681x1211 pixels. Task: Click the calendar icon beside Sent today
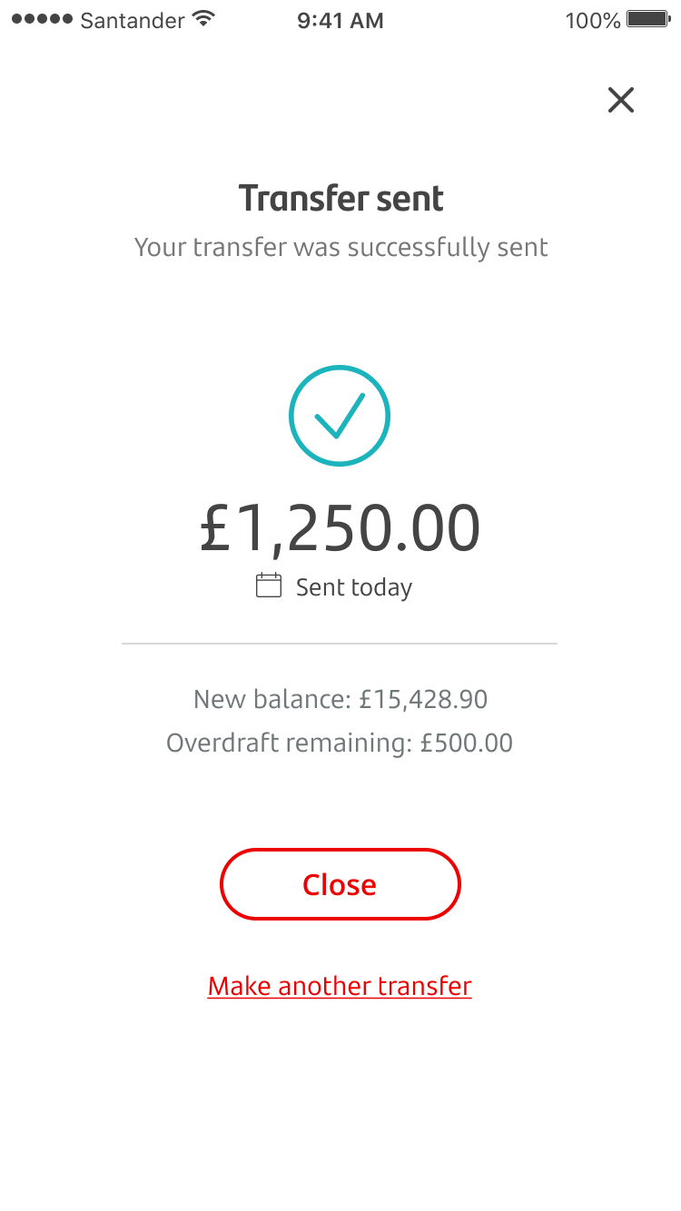269,586
